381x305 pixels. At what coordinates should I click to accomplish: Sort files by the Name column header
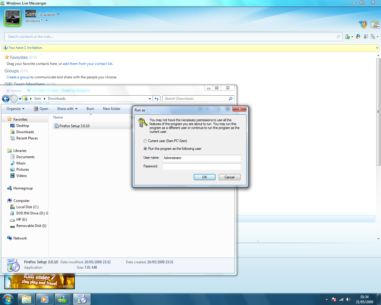tap(58, 117)
